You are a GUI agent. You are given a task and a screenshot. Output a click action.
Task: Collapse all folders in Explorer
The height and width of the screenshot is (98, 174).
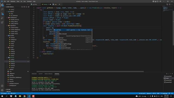29,7
